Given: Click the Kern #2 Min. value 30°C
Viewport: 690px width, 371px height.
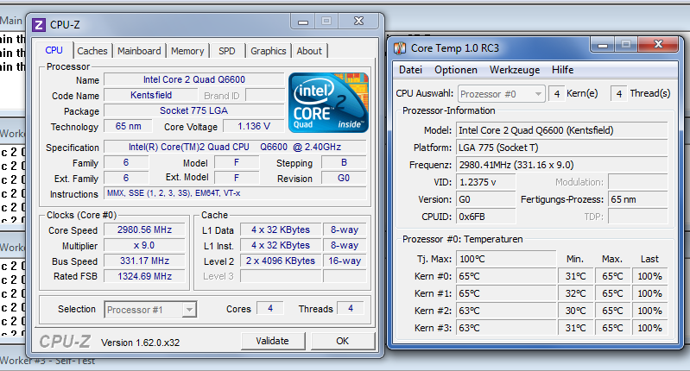Looking at the screenshot, I should pyautogui.click(x=576, y=311).
